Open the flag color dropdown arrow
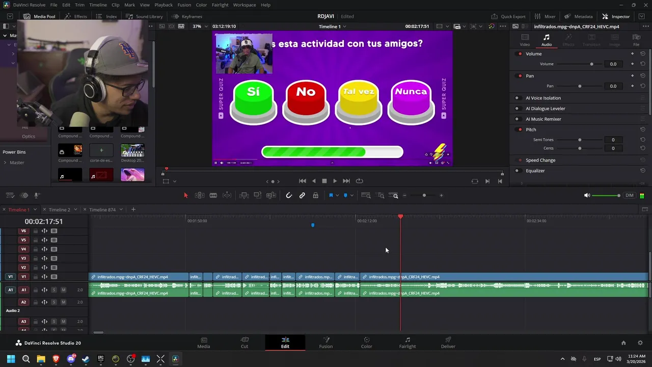Image resolution: width=652 pixels, height=367 pixels. point(337,196)
